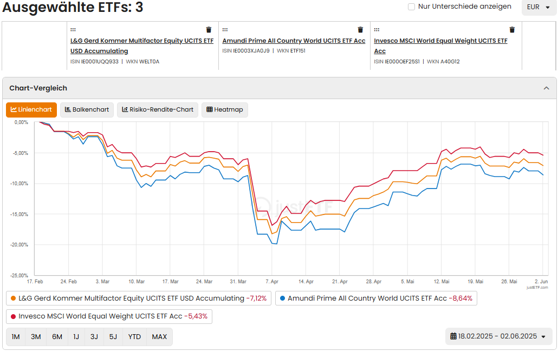Screen dimensions: 558x351
Task: Click blue legend dot for Amundi Prime
Action: click(x=283, y=298)
